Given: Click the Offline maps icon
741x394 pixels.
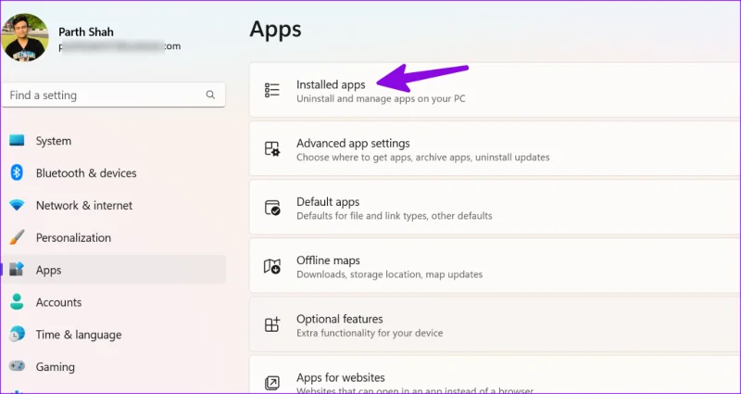Looking at the screenshot, I should pyautogui.click(x=272, y=266).
